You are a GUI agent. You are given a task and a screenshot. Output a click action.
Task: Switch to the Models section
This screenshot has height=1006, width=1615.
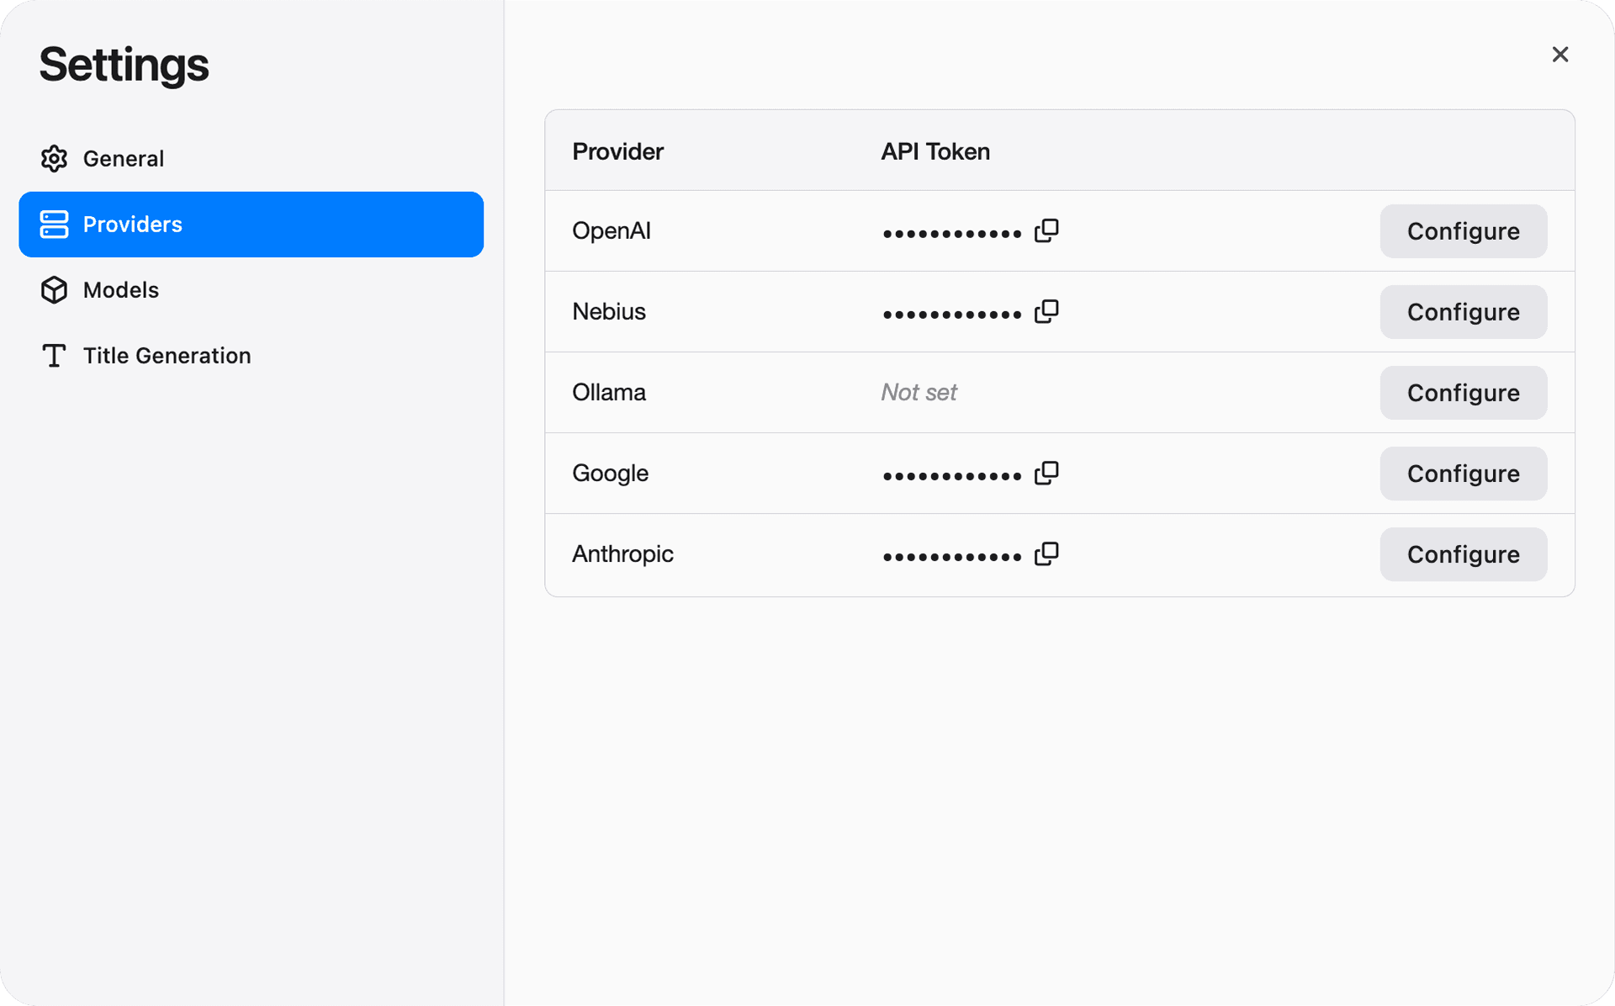click(x=251, y=290)
